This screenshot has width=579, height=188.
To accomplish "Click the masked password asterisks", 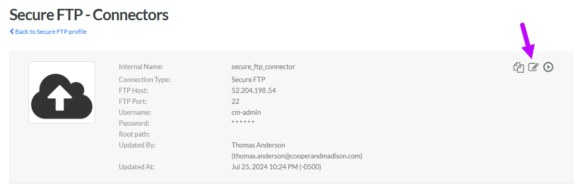I will [x=243, y=123].
